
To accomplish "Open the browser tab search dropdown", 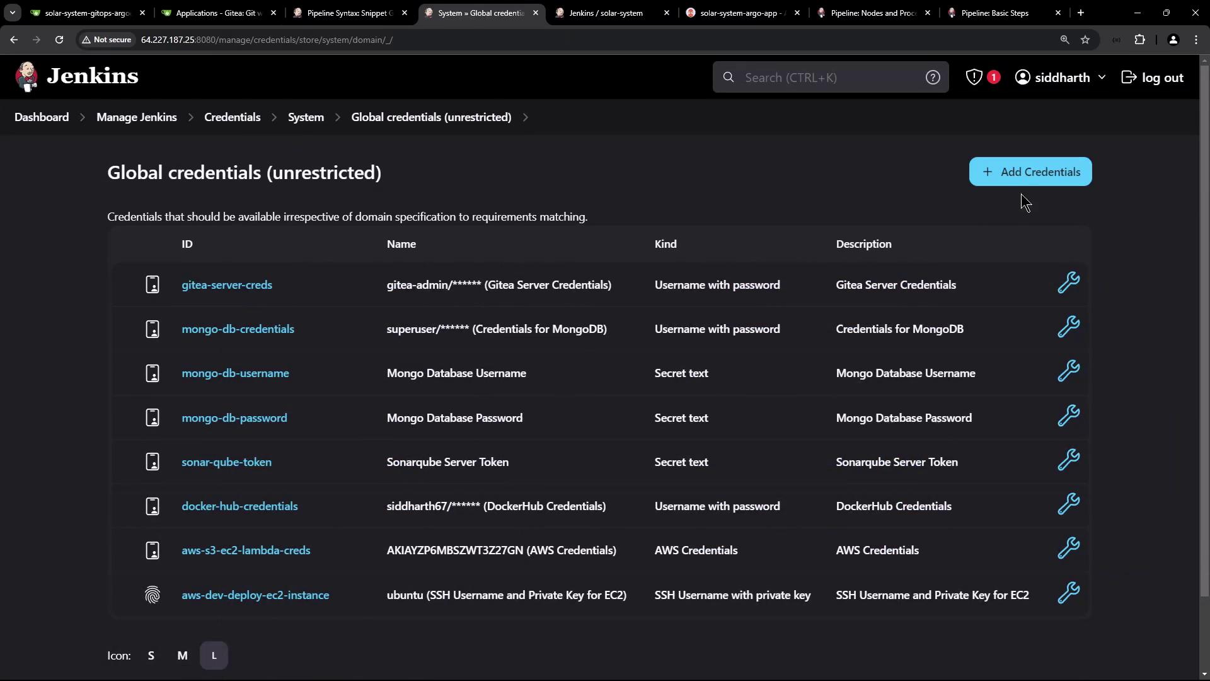I will tap(12, 13).
